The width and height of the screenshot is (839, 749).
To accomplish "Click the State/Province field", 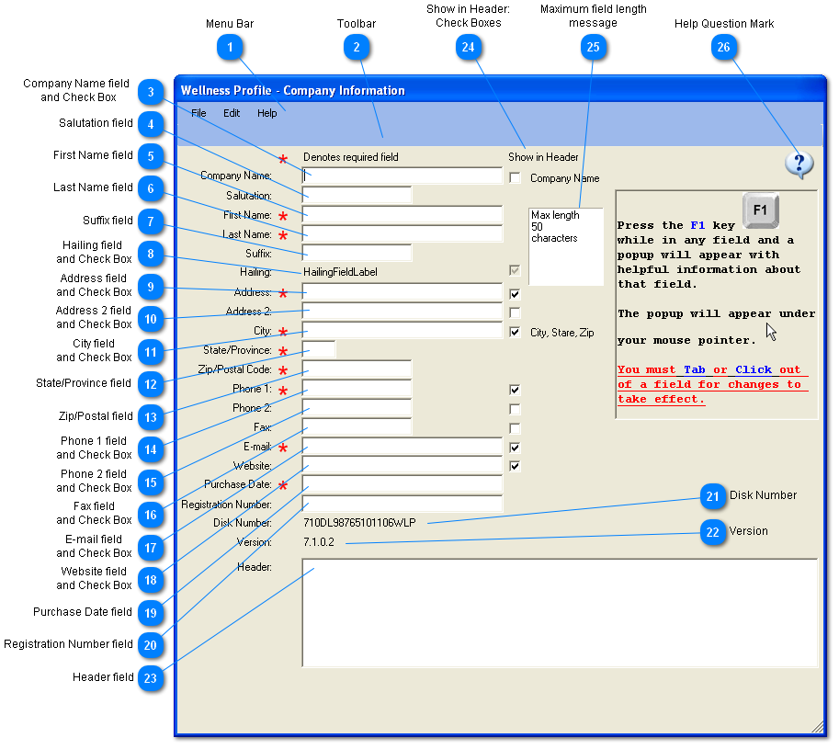I will 319,349.
